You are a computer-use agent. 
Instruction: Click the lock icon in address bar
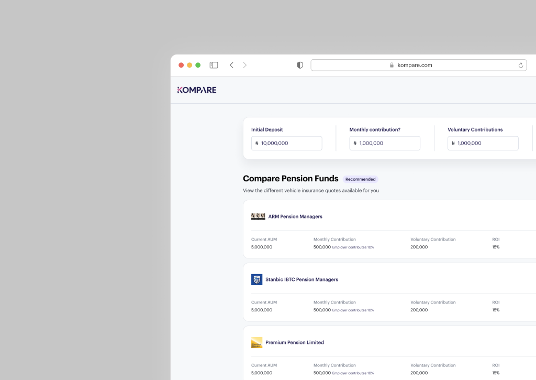pos(392,65)
